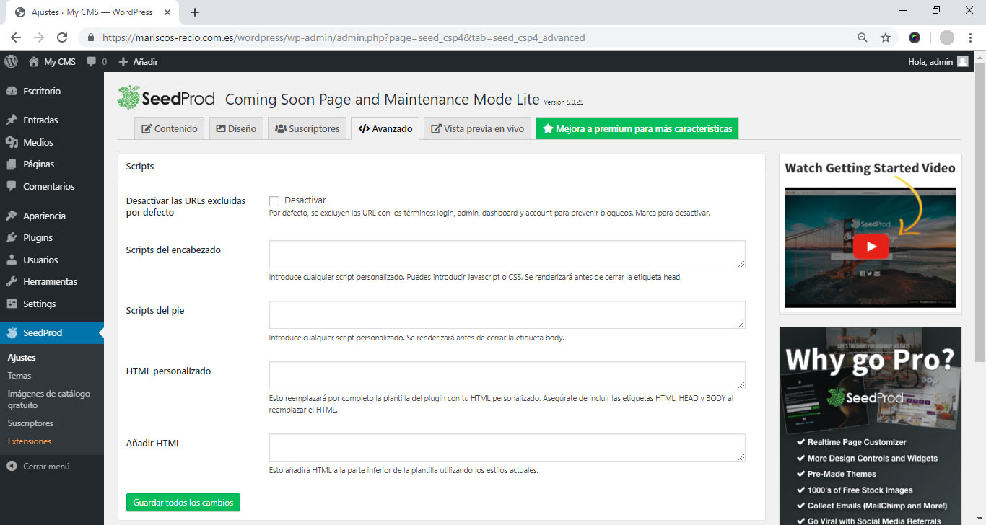Click the Escritorio dashboard icon
Viewport: 986px width, 525px height.
tap(12, 91)
